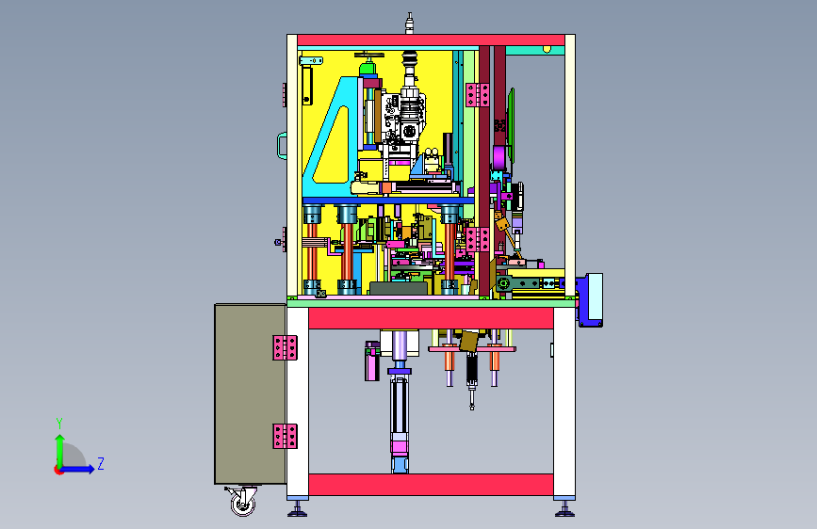Select the blue horizontal mounting plate

(x=388, y=200)
